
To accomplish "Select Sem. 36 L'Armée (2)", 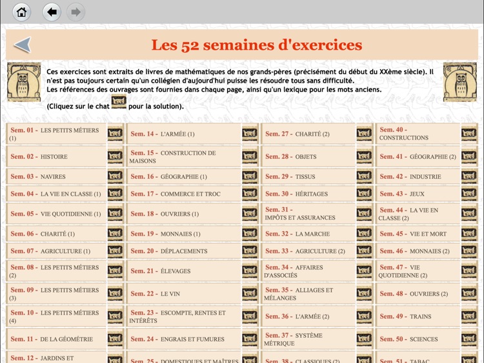I will coord(308,316).
